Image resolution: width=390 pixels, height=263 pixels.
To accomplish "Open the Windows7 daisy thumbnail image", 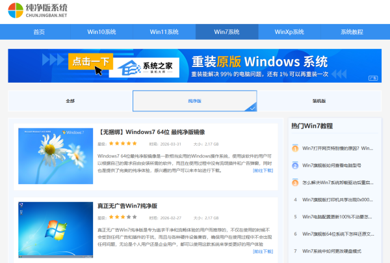I will click(x=56, y=156).
